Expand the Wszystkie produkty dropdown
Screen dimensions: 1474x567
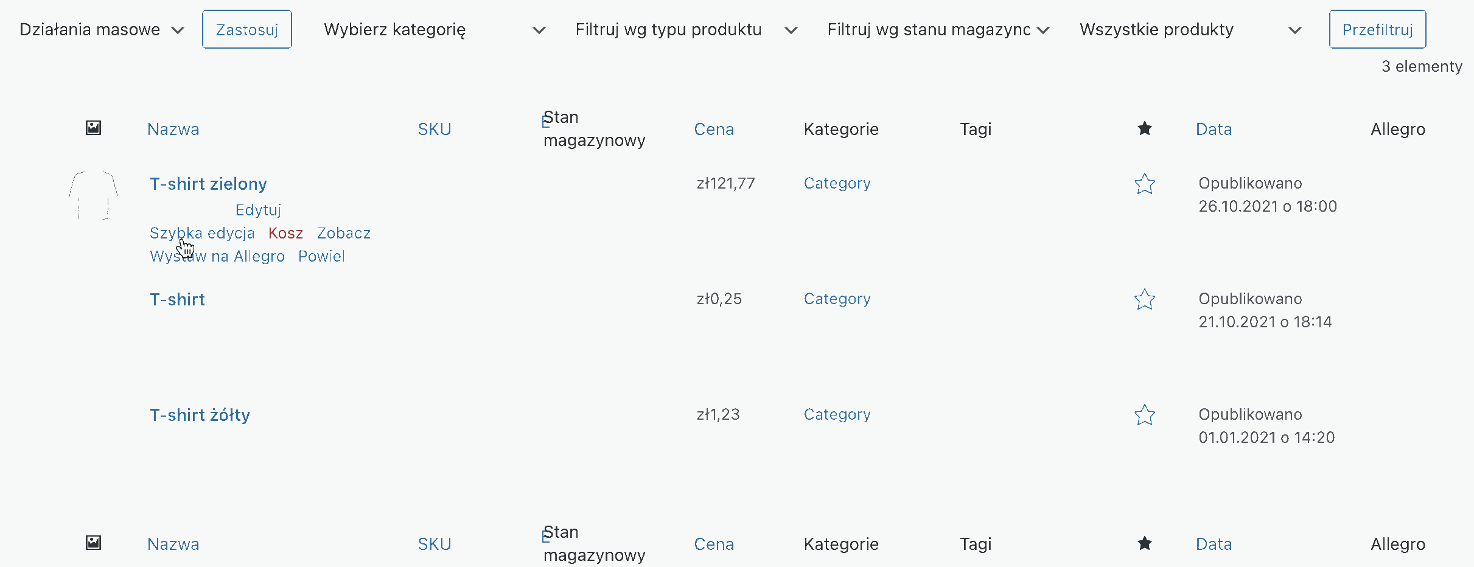point(1190,30)
